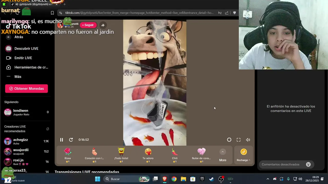328x184 pixels.
Task: Open Microsoft Store from the taskbar
Action: (x=193, y=179)
